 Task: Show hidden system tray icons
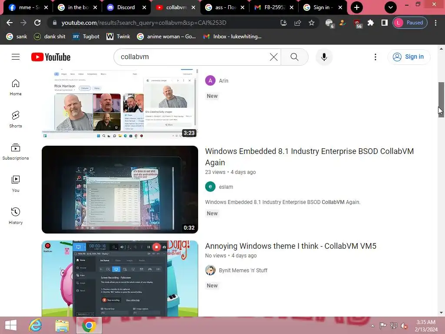click(372, 326)
